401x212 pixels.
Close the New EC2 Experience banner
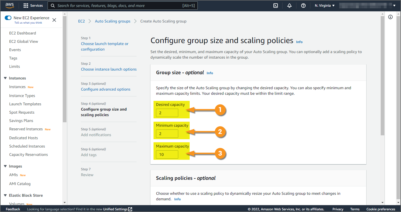point(54,20)
